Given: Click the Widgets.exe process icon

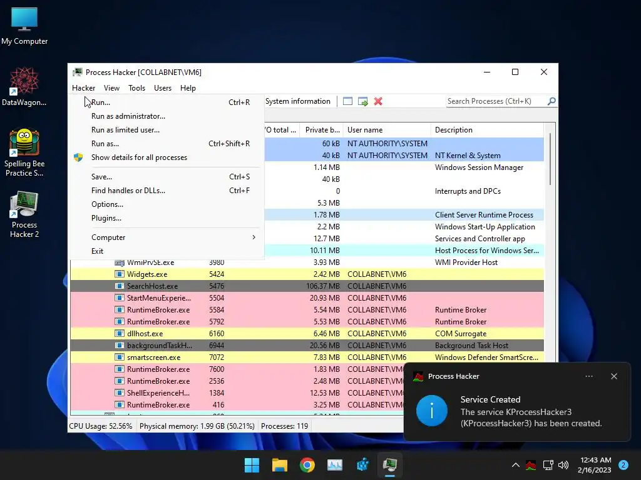Looking at the screenshot, I should pos(120,274).
